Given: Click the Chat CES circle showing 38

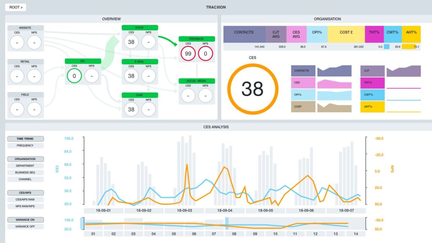Looking at the screenshot, I should point(131,110).
